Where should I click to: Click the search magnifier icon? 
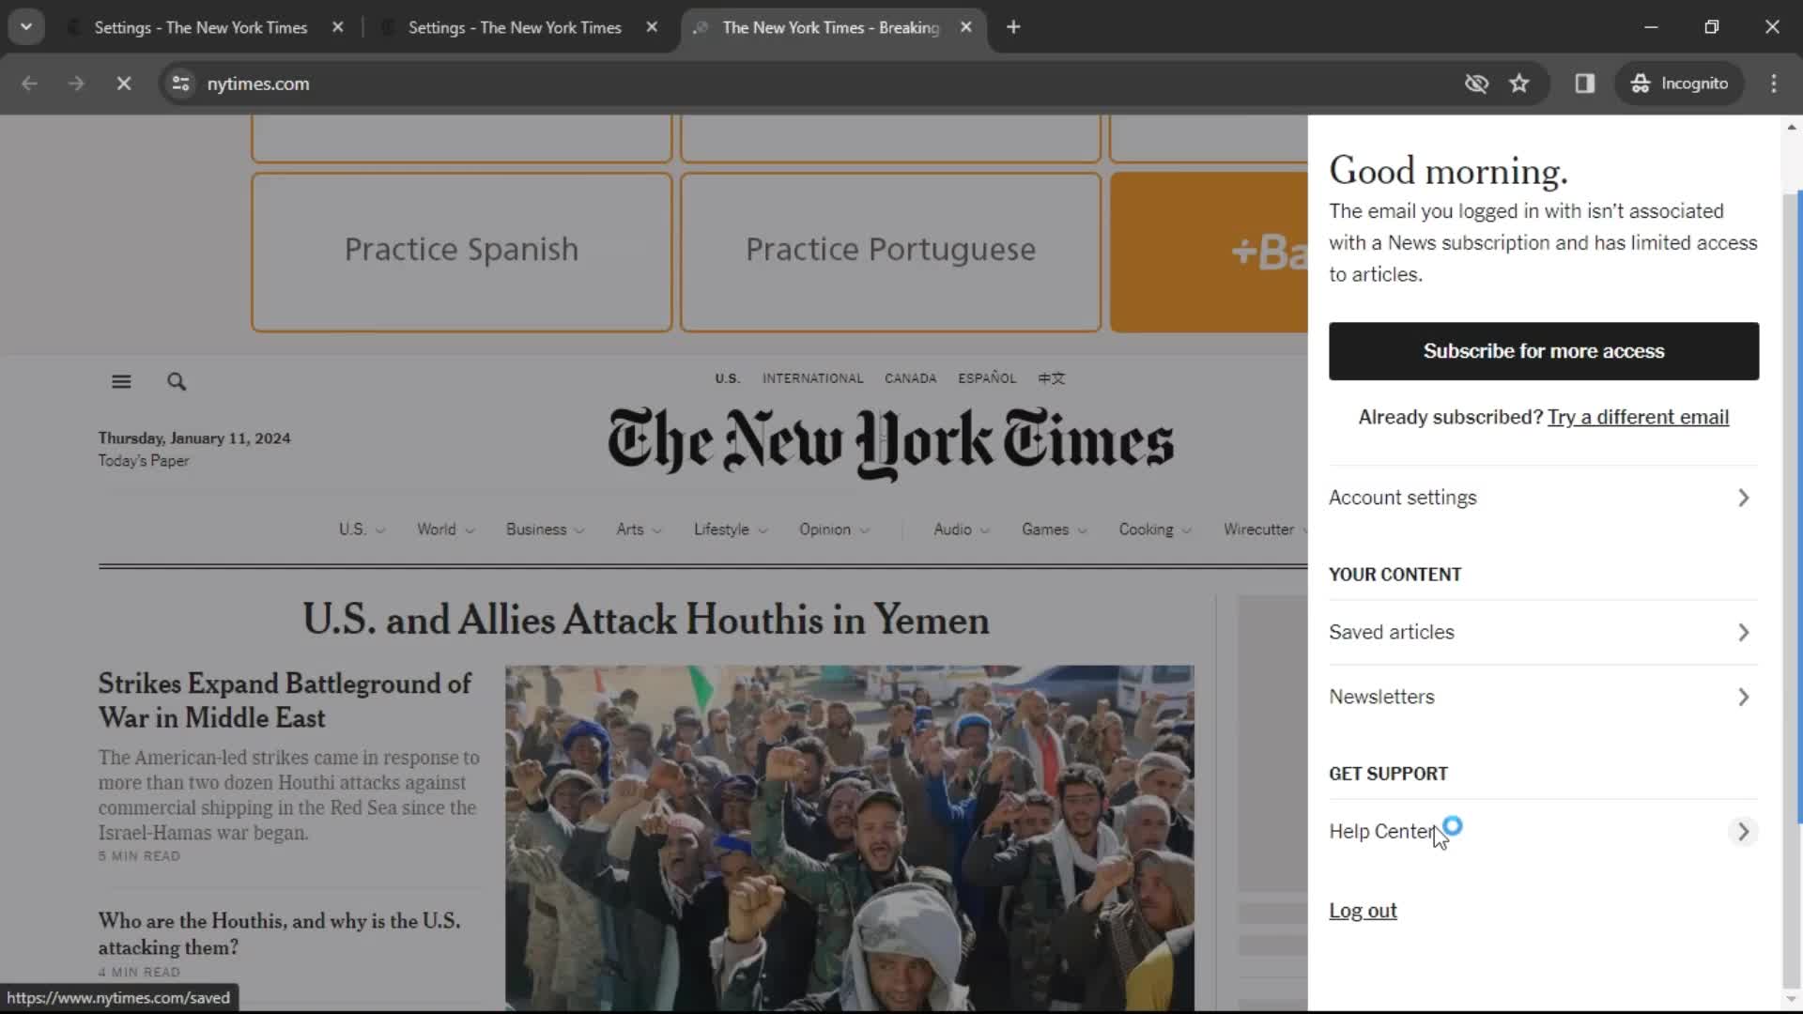(x=176, y=380)
